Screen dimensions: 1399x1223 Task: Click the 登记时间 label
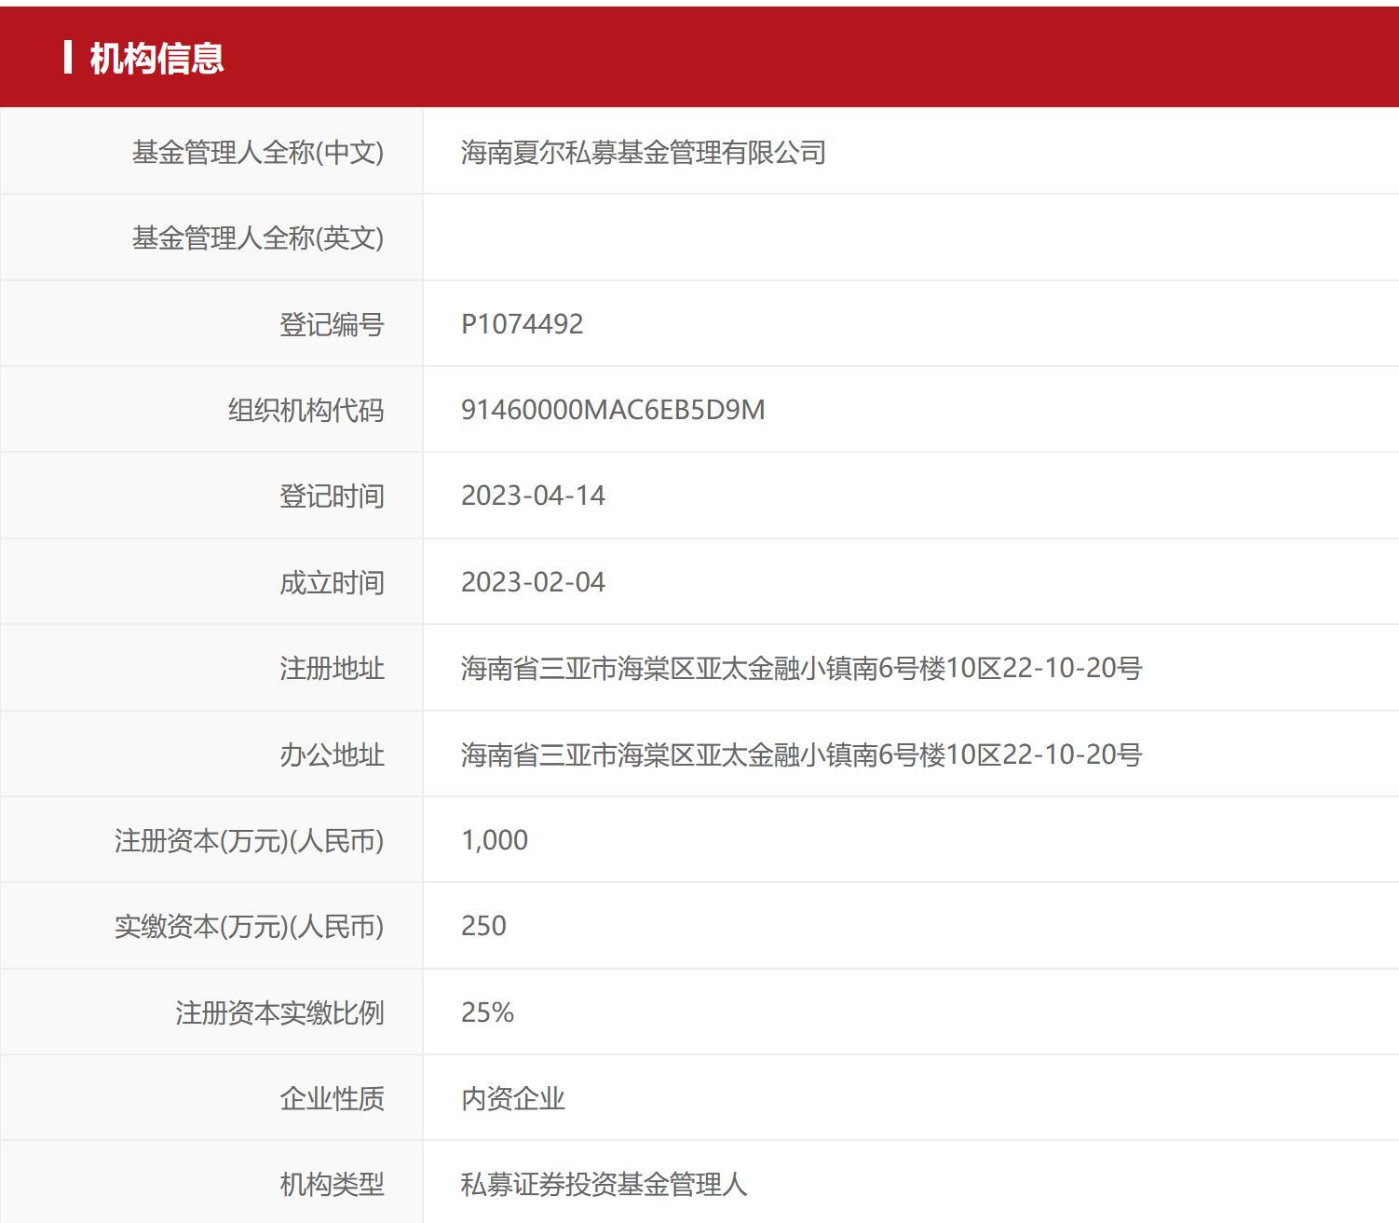[x=332, y=496]
